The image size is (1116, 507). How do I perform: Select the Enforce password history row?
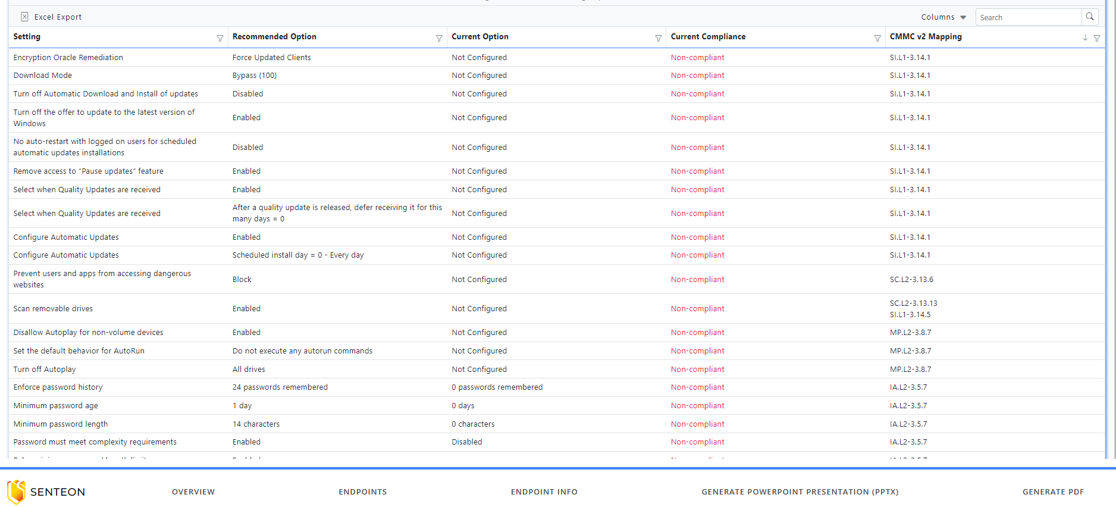[557, 387]
